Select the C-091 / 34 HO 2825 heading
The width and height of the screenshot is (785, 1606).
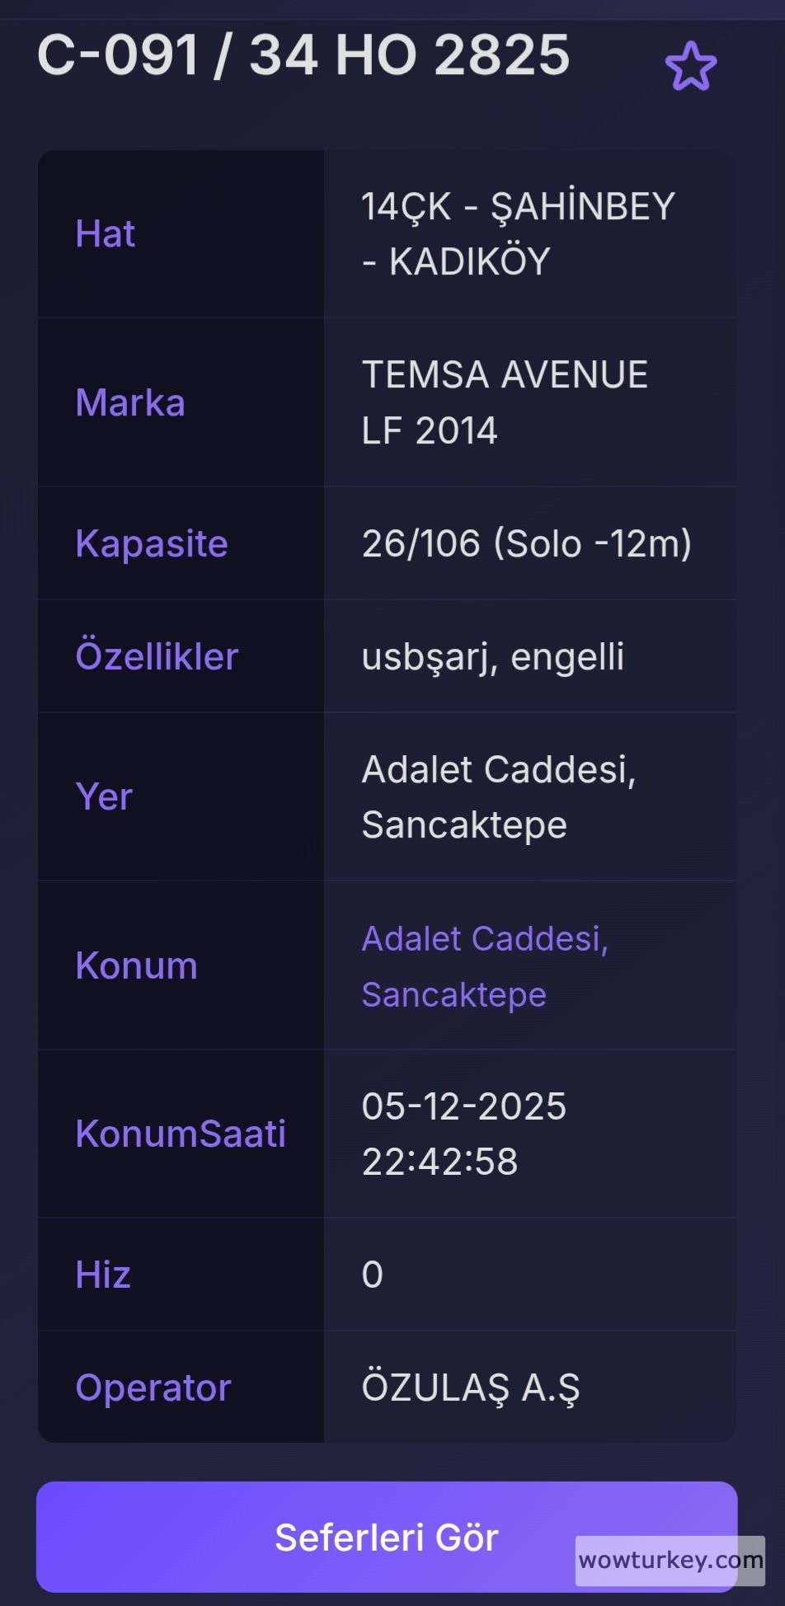click(303, 55)
